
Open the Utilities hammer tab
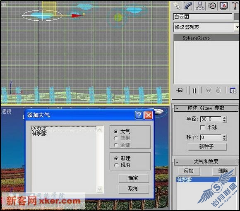[235, 6]
